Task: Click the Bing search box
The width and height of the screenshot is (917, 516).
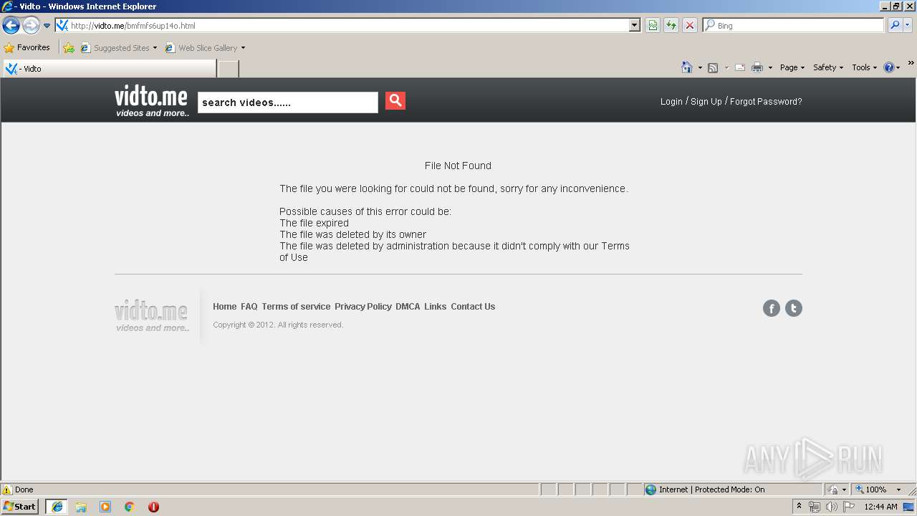Action: point(794,26)
